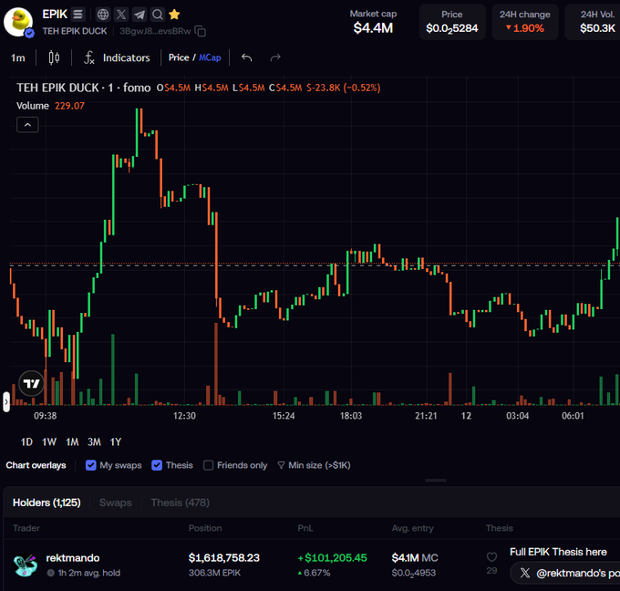Screen dimensions: 620x591
Task: Click the Volume 229.07 legend
Action: (x=50, y=106)
